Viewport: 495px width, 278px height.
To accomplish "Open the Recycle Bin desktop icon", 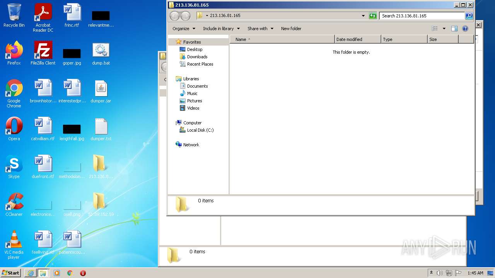I will (x=14, y=15).
